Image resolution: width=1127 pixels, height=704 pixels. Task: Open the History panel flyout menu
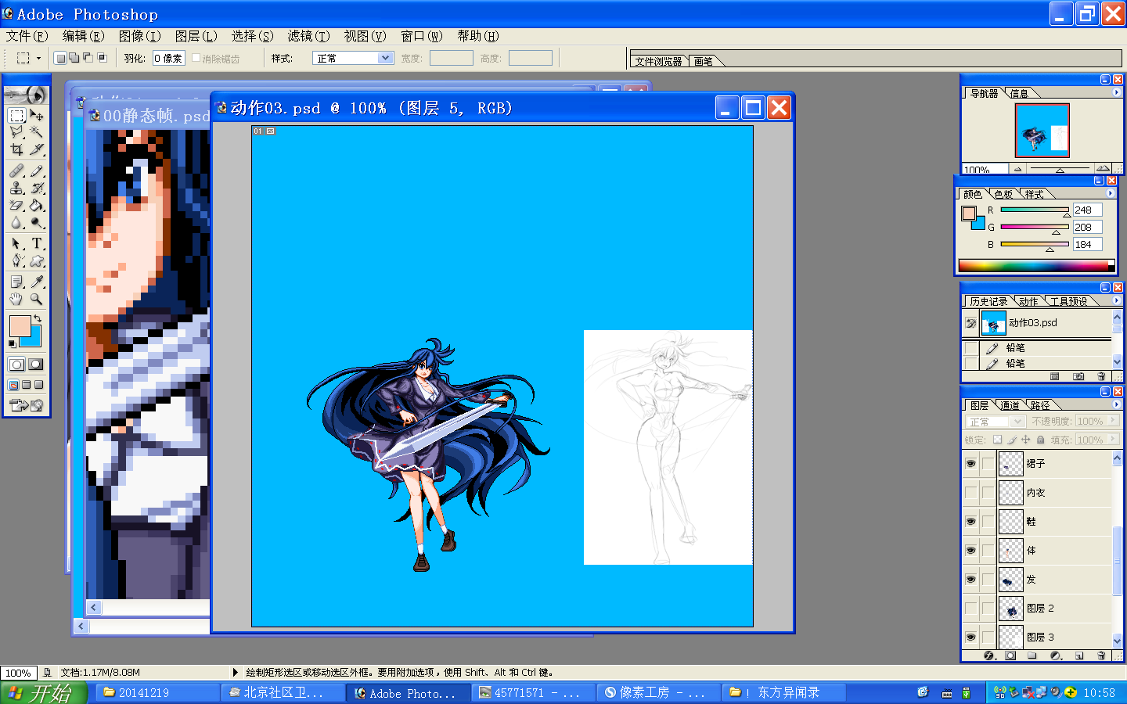(1116, 300)
